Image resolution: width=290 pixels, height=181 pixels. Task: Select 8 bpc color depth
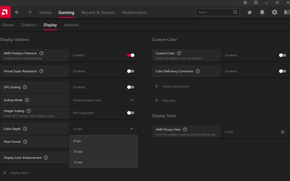104,141
